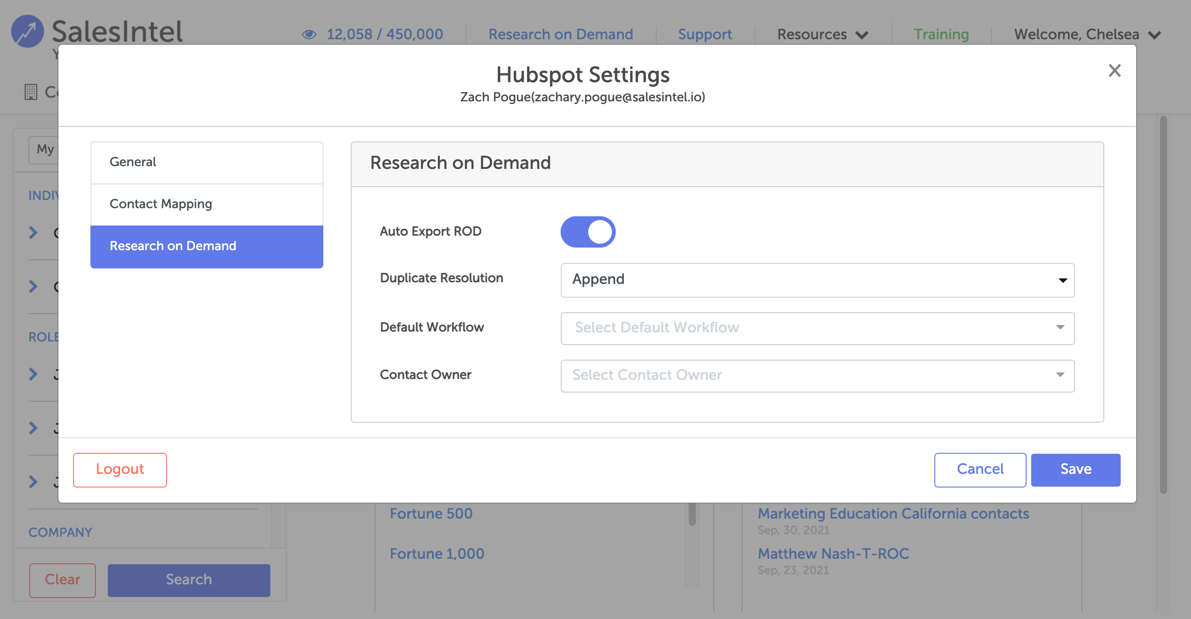Switch to the Contact Mapping tab
Image resolution: width=1191 pixels, height=619 pixels.
click(207, 205)
